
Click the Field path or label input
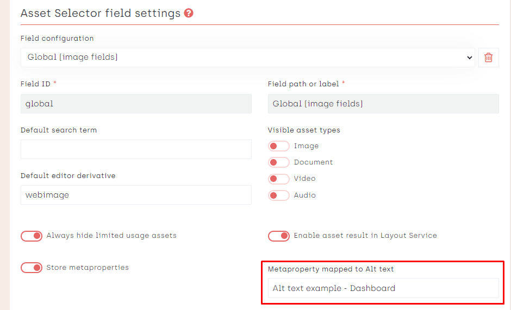coord(383,104)
